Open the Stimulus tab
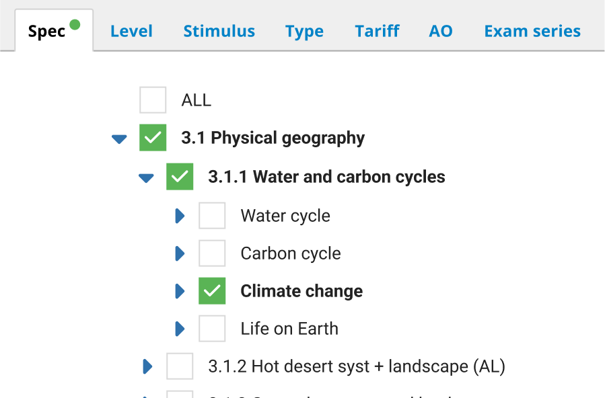The width and height of the screenshot is (605, 398). 219,31
